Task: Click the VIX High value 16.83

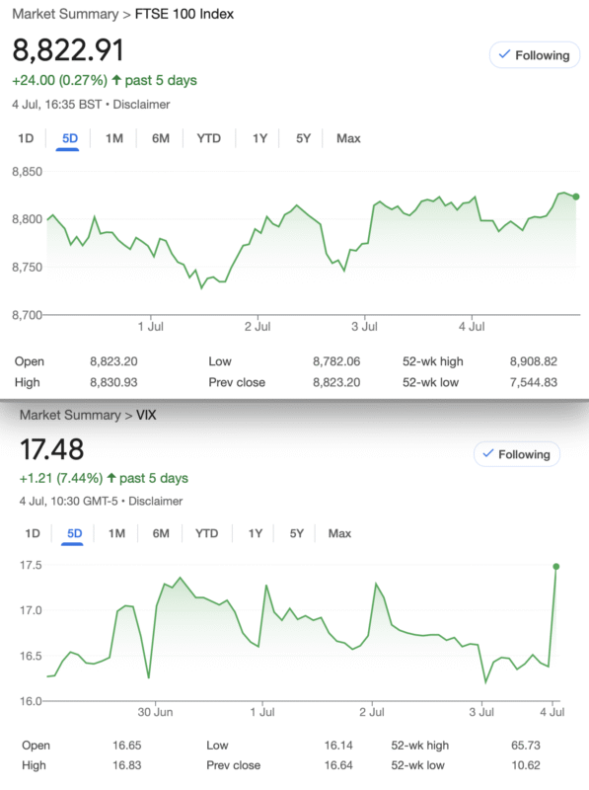Action: 127,765
